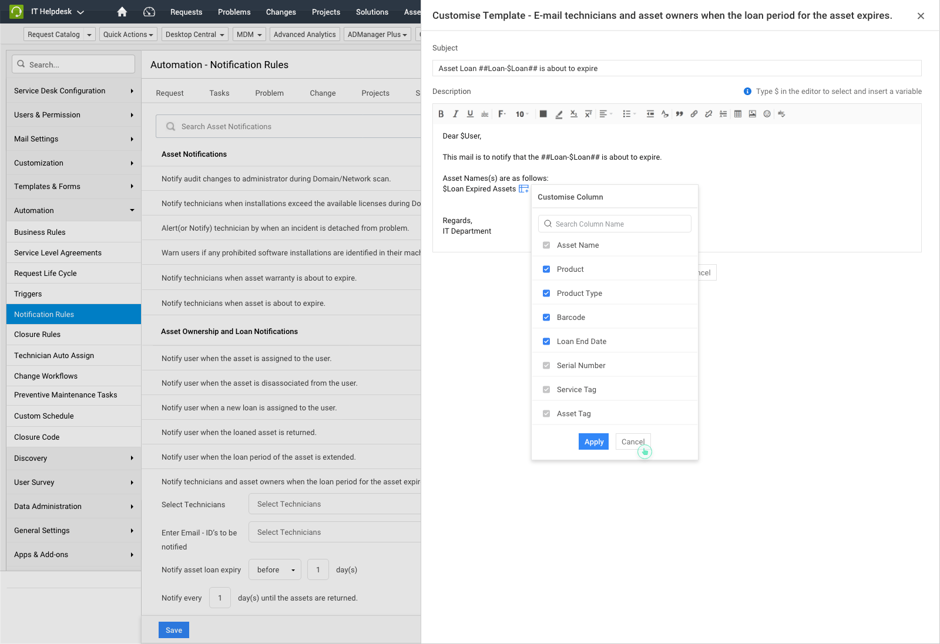Click the Search Column Name field
This screenshot has width=940, height=644.
(615, 224)
